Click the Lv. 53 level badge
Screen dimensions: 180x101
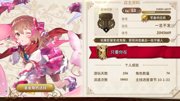click(131, 11)
